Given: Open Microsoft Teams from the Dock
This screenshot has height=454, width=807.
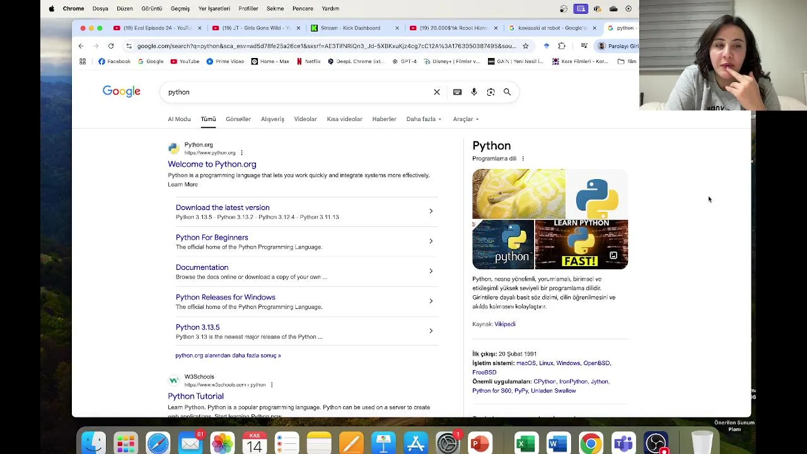Looking at the screenshot, I should 623,443.
